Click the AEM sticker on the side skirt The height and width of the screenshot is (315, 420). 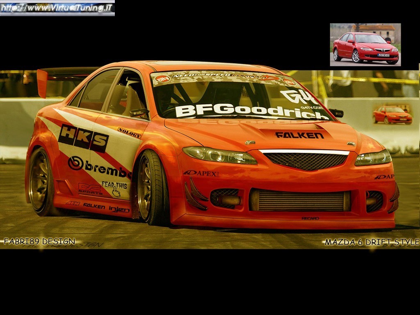pos(73,203)
